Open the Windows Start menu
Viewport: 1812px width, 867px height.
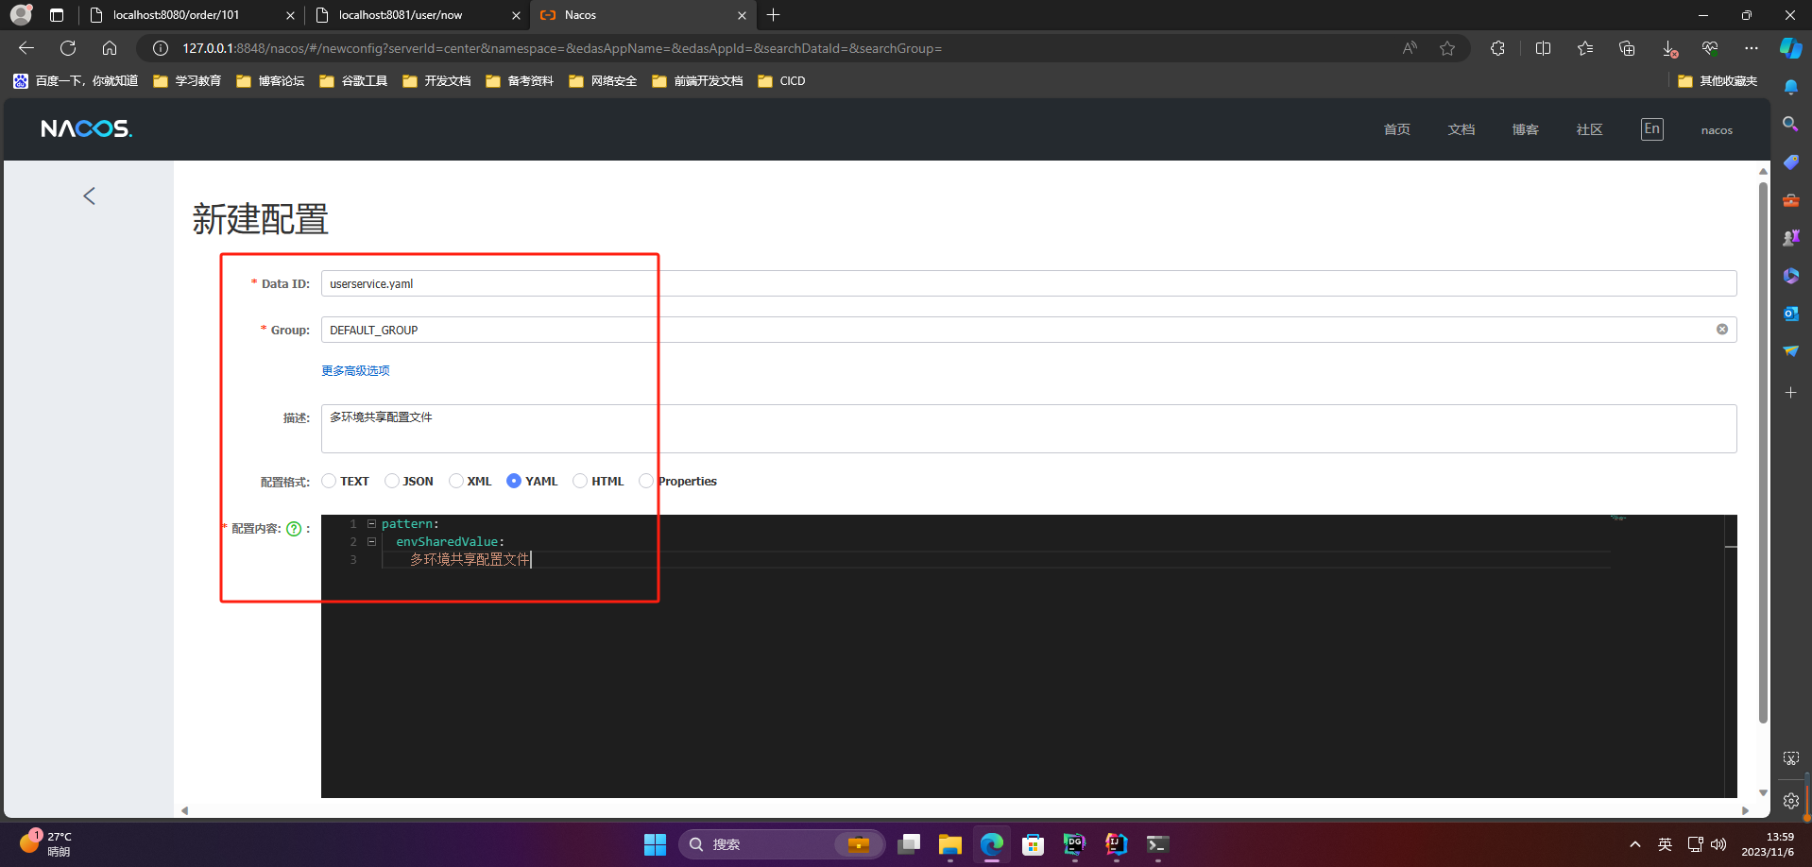tap(655, 844)
